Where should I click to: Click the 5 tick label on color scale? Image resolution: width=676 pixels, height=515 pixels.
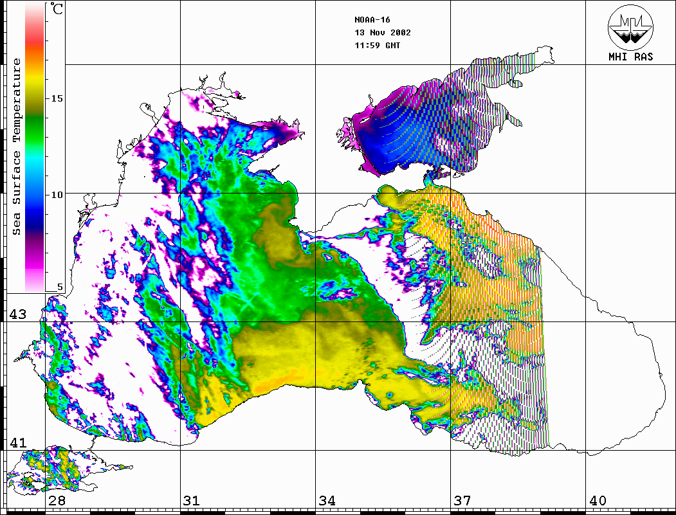tap(60, 287)
